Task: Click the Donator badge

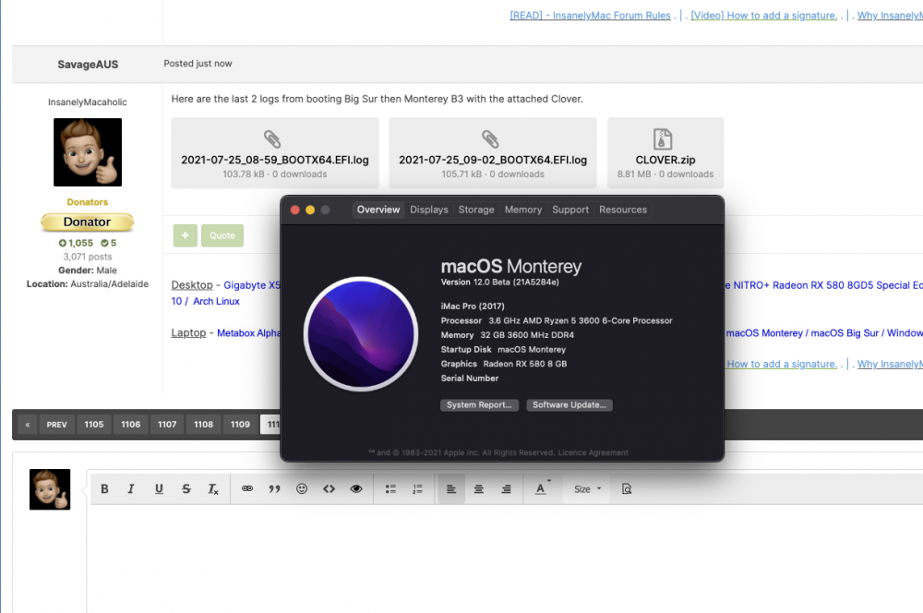Action: coord(87,222)
